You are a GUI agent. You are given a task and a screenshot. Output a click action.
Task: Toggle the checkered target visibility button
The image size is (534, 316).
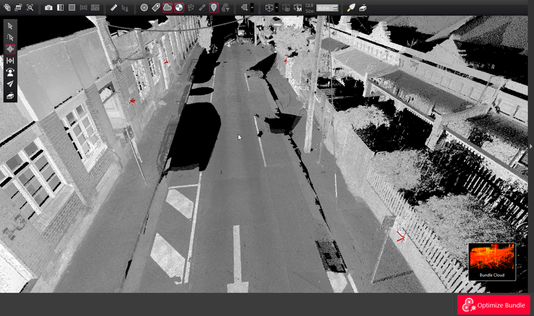click(179, 8)
